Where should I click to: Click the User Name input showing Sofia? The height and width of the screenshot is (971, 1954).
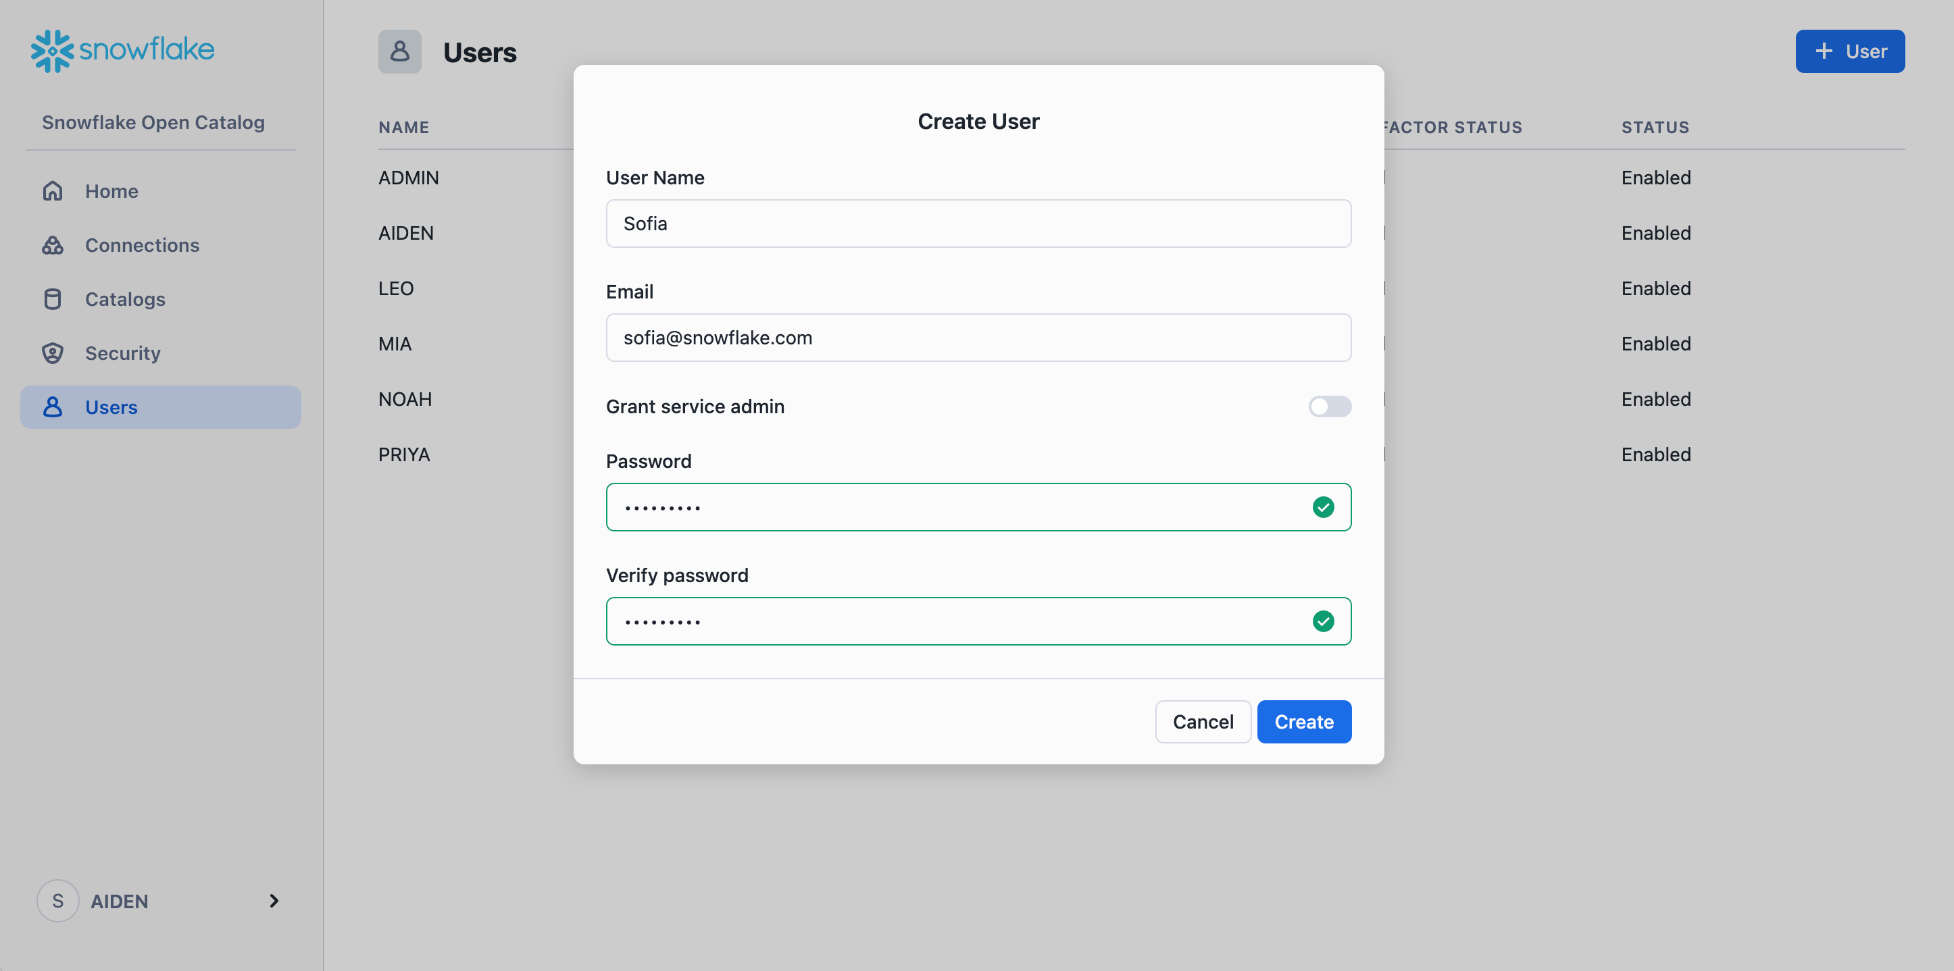pos(978,223)
